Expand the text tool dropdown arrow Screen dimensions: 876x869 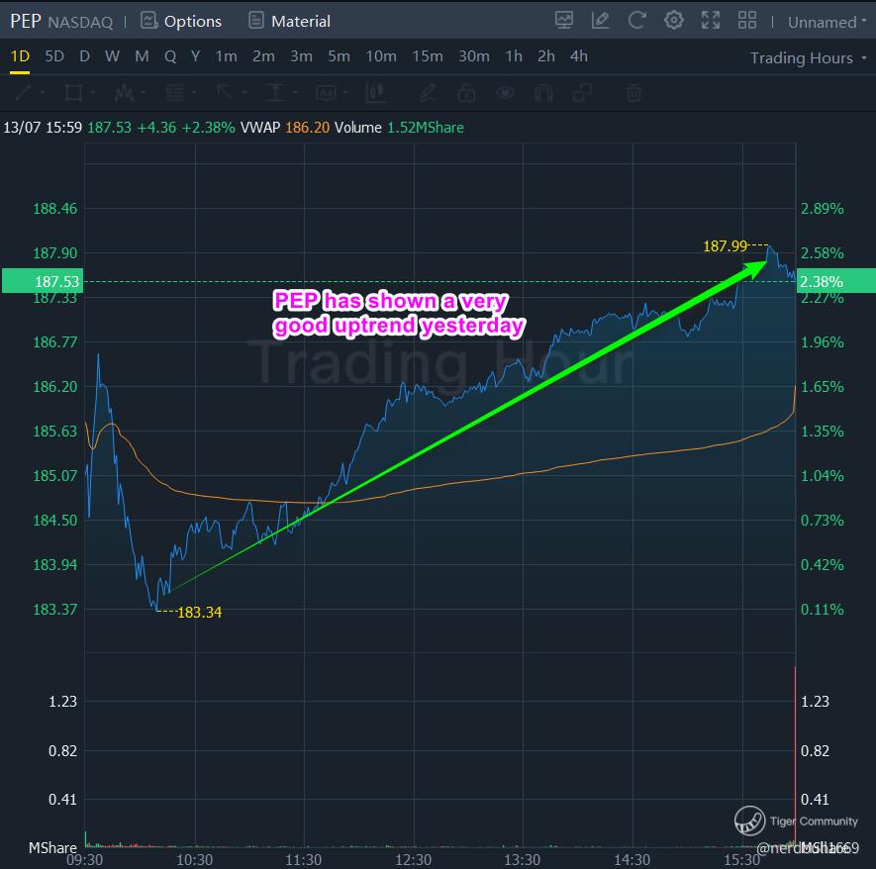(294, 92)
